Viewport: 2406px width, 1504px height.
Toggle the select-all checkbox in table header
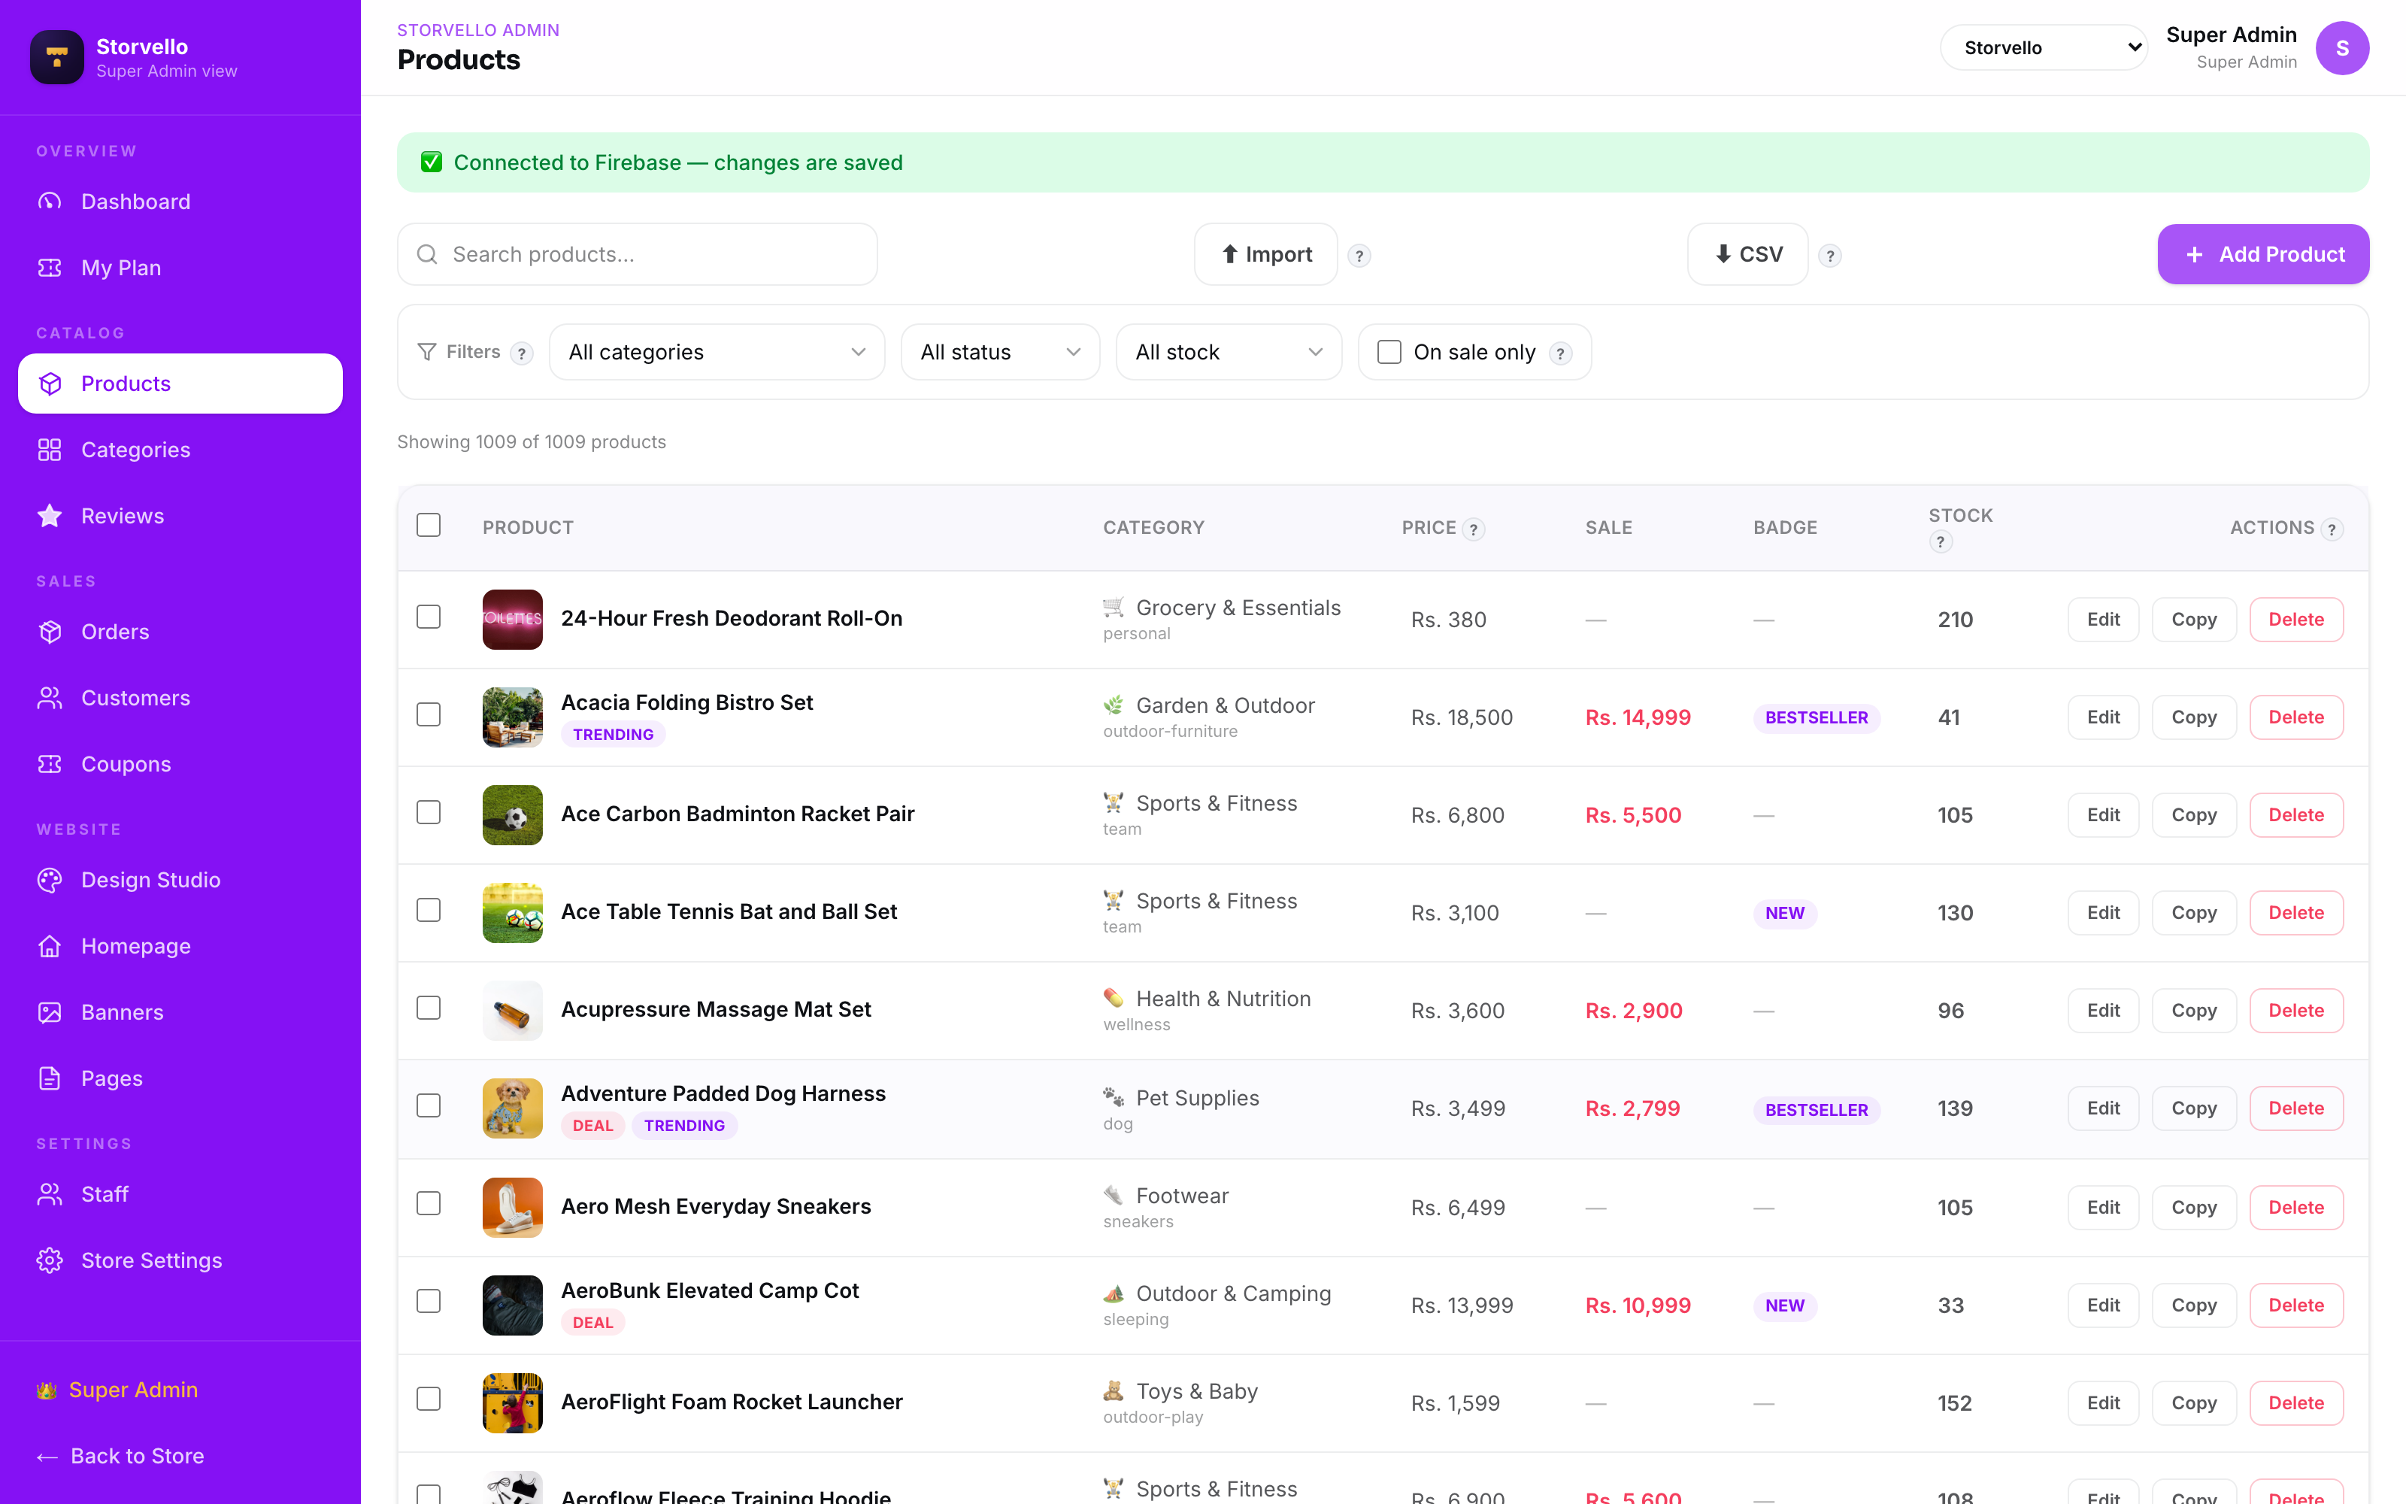coord(429,525)
